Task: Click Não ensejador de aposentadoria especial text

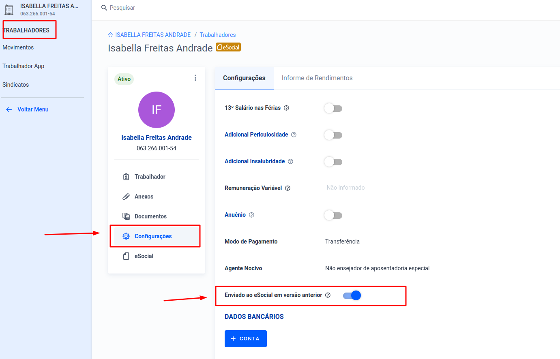Action: click(x=377, y=268)
